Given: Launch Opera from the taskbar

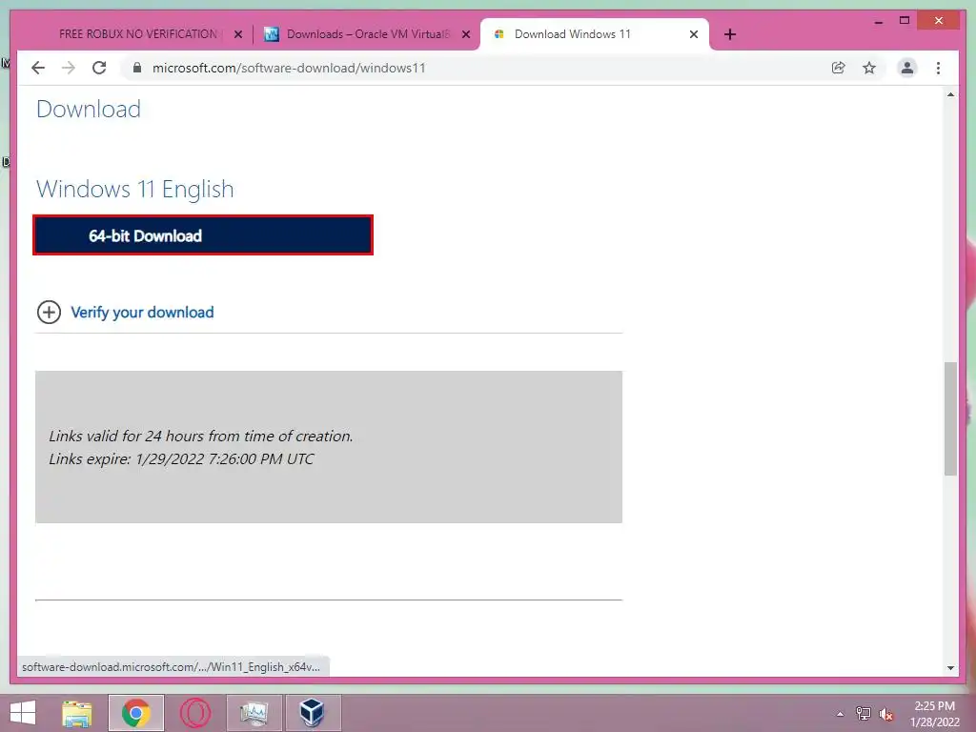Looking at the screenshot, I should [x=194, y=713].
